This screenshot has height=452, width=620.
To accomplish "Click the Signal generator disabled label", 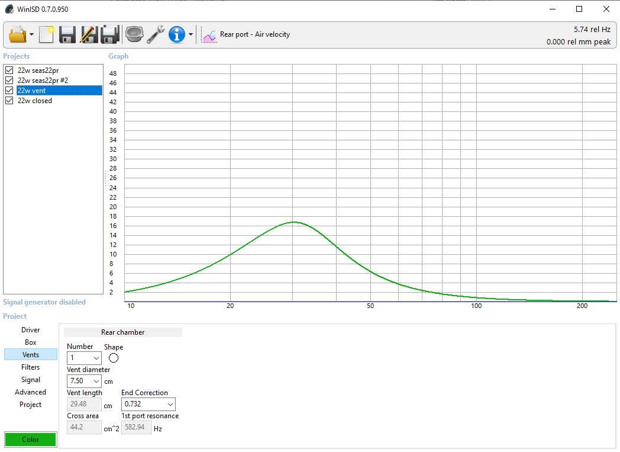I will click(44, 302).
